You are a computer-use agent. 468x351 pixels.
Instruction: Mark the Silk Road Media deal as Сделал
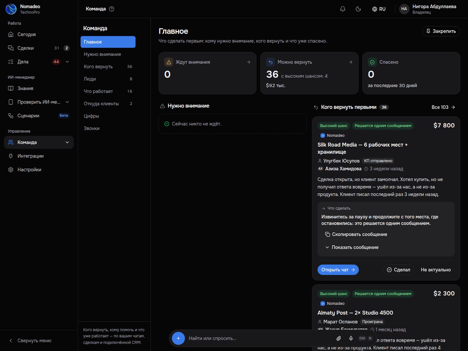(x=398, y=270)
